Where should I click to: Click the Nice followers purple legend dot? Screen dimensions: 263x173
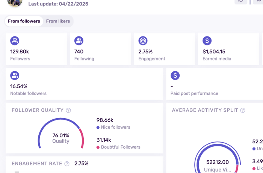98,128
